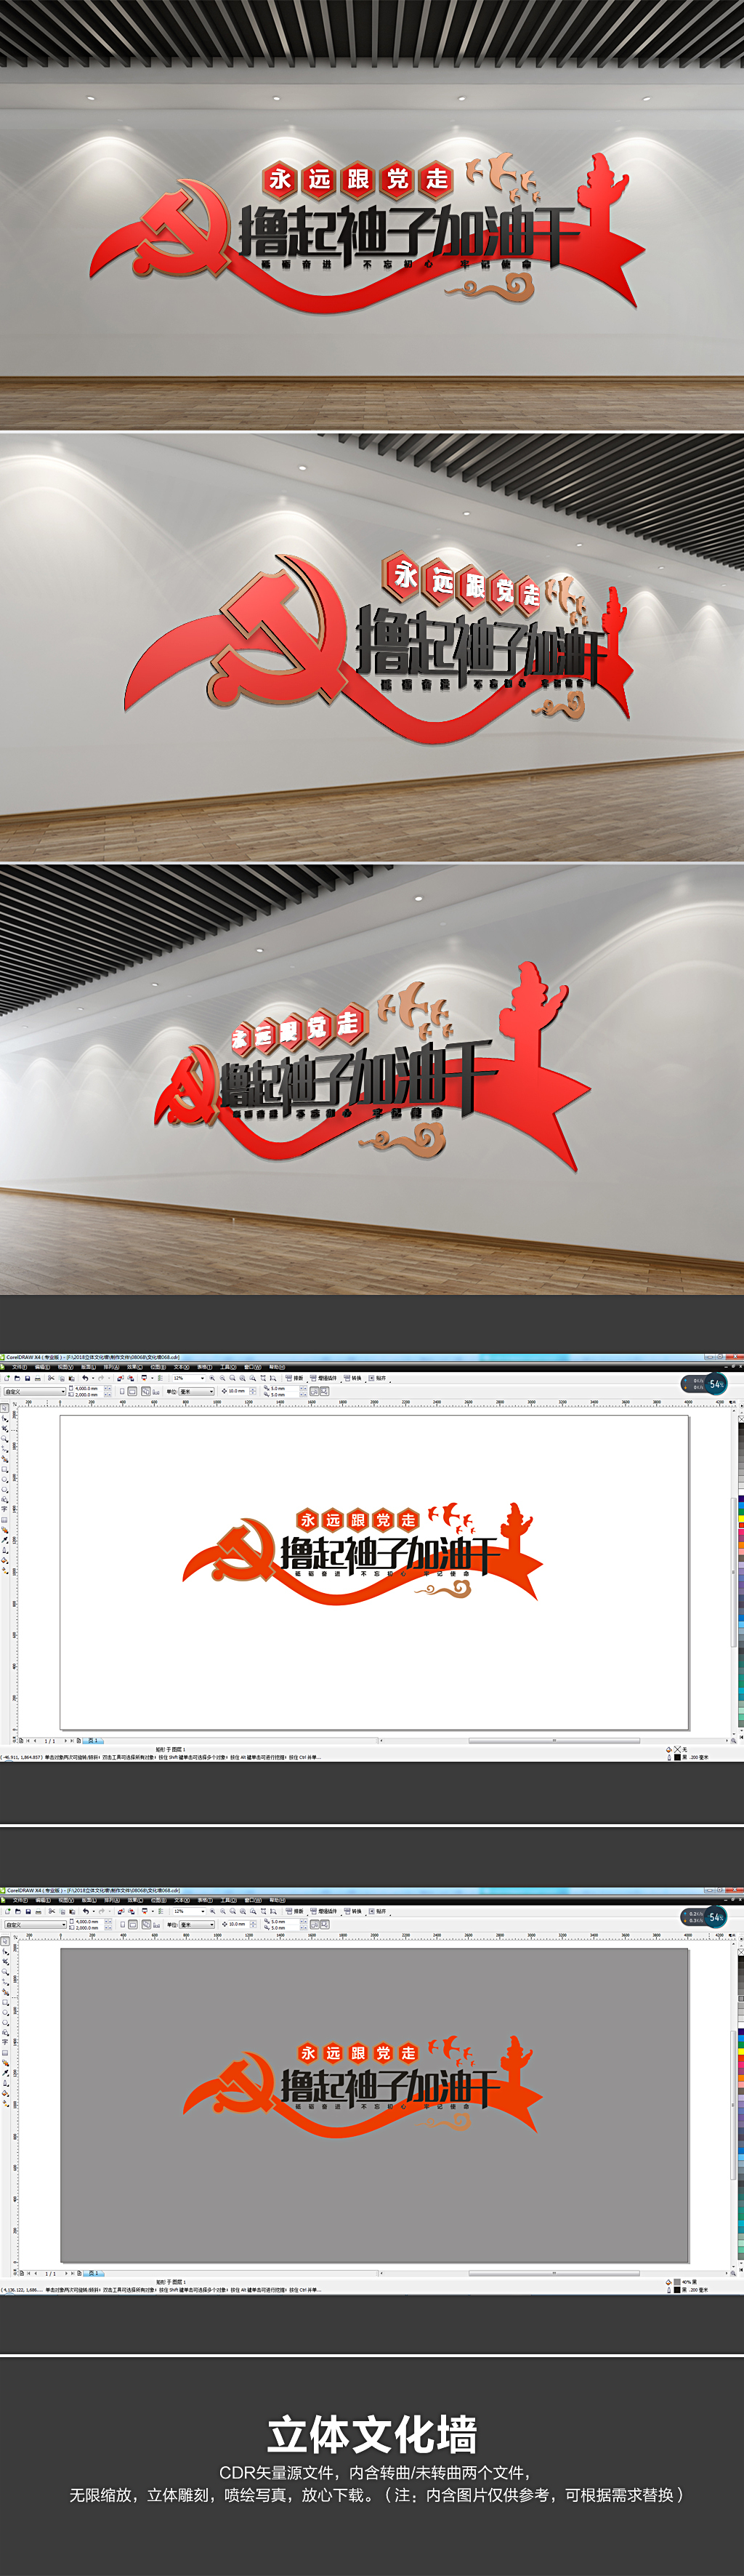Viewport: 744px width, 2576px height.
Task: Open the 编辑 menu in white-page CorelDRAW window
Action: point(42,1367)
